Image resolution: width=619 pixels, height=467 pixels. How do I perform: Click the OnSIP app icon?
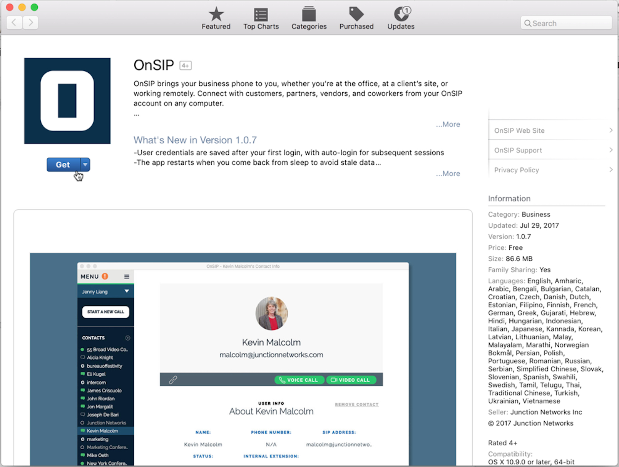(x=67, y=101)
